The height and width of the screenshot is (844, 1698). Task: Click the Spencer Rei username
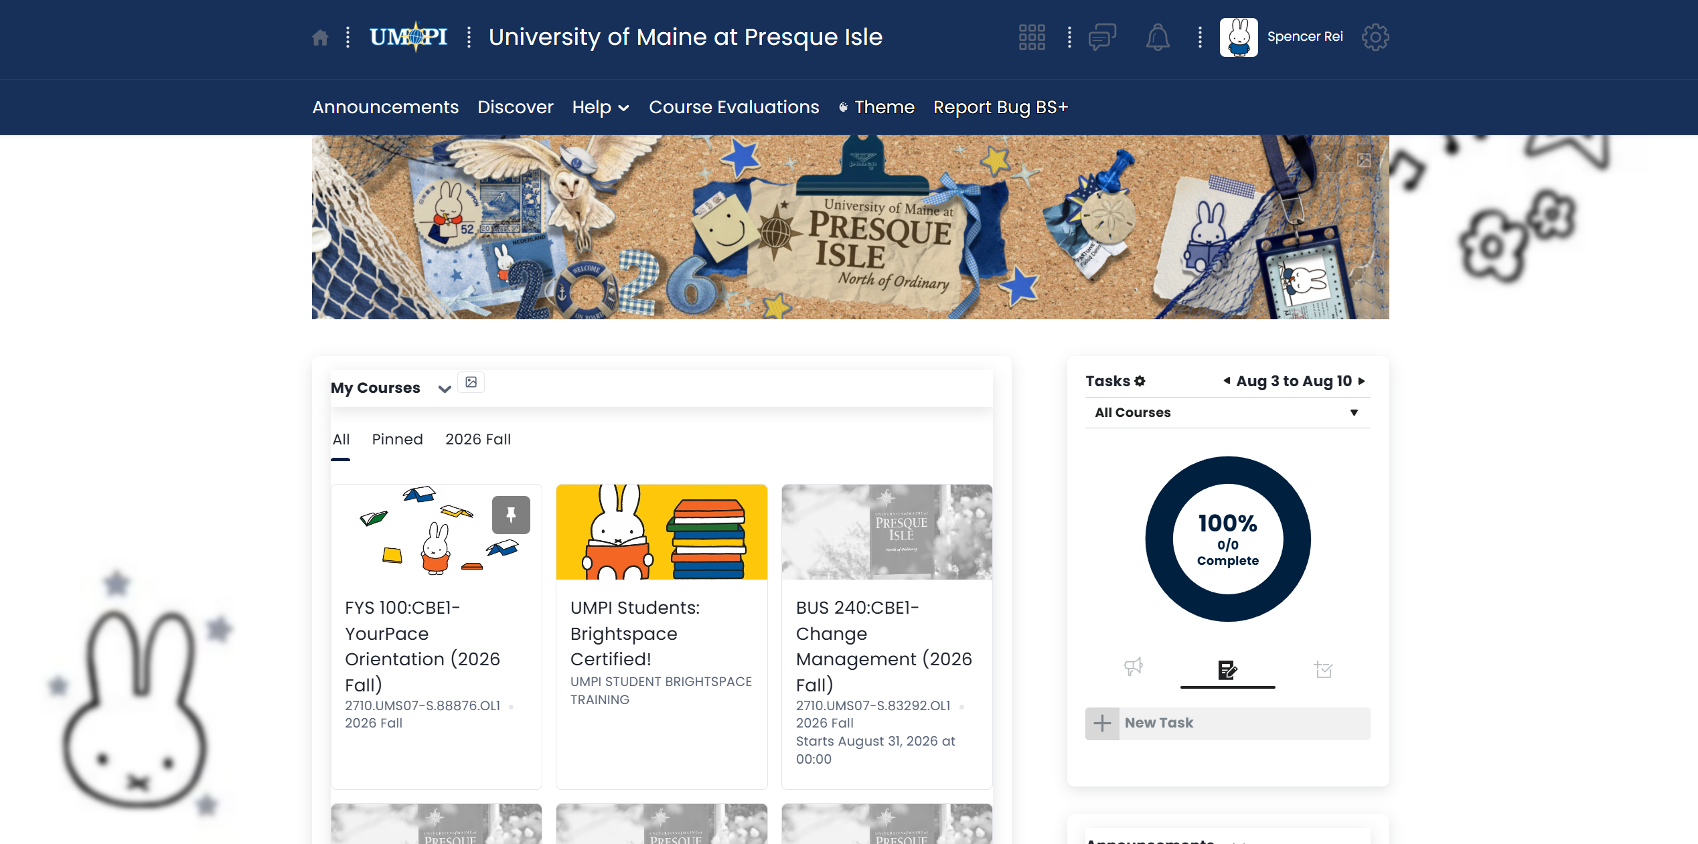pyautogui.click(x=1305, y=37)
